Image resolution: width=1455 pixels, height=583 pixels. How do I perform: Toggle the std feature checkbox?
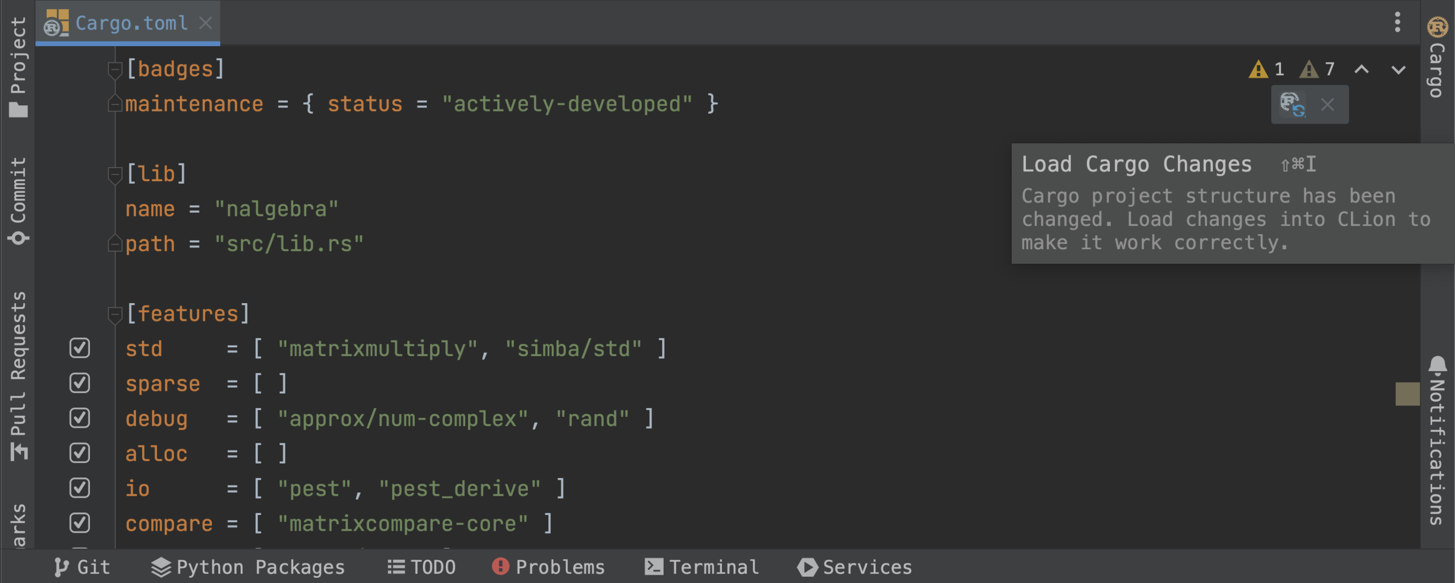pyautogui.click(x=80, y=348)
